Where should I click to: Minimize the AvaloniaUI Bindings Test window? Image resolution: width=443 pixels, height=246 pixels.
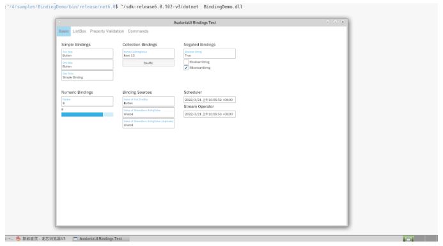[x=328, y=22]
